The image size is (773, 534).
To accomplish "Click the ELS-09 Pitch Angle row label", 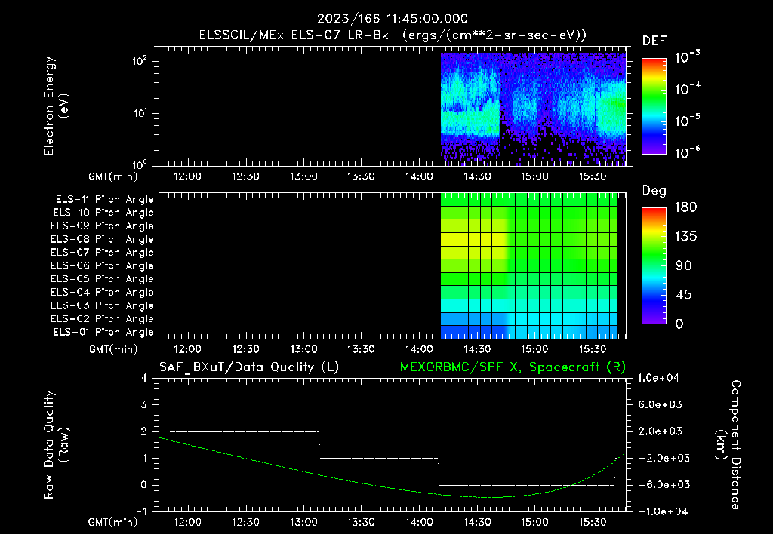I will pyautogui.click(x=102, y=226).
